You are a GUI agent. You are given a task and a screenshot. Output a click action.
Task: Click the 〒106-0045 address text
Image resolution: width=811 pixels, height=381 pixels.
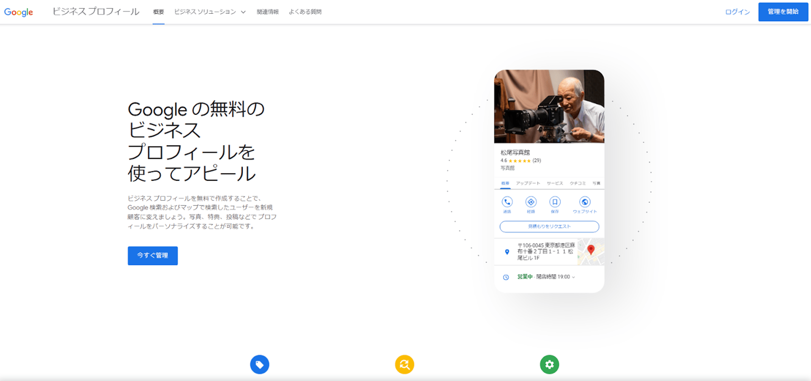[x=546, y=251]
